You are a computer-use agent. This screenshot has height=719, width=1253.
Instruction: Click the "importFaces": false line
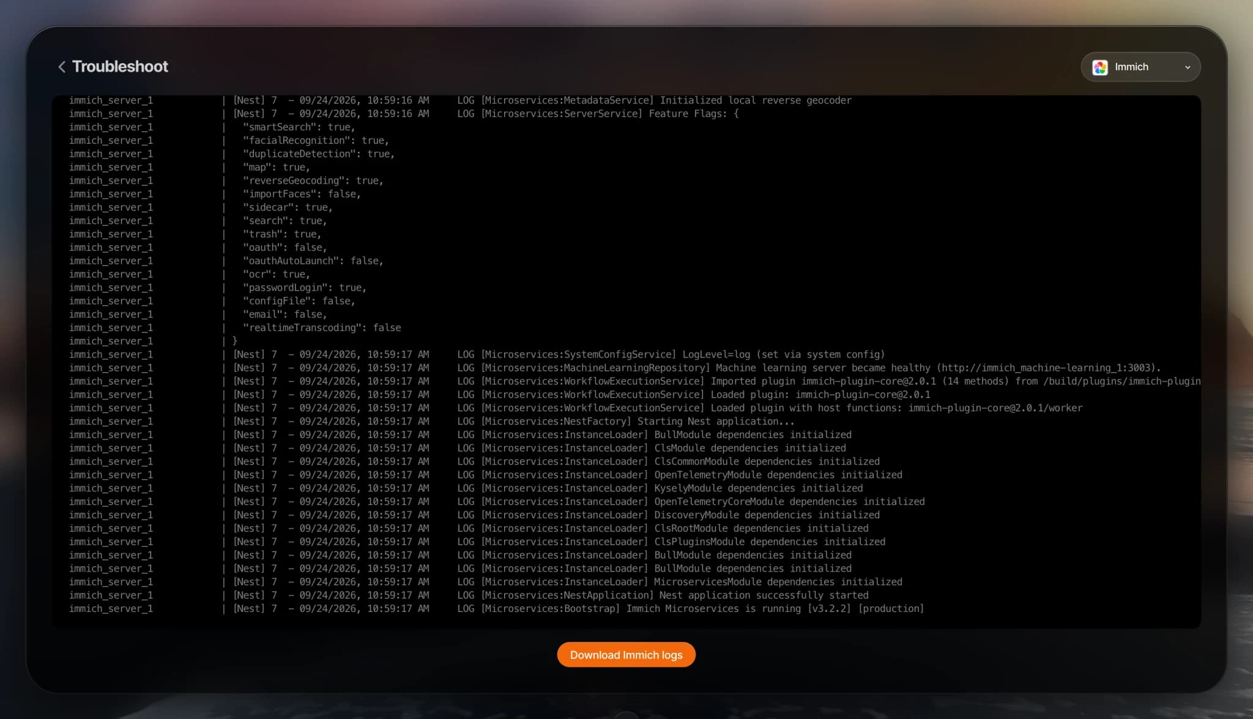(x=215, y=194)
